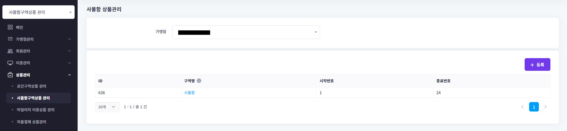
Task: Click the 상품관리 clipboard icon
Action: click(10, 75)
